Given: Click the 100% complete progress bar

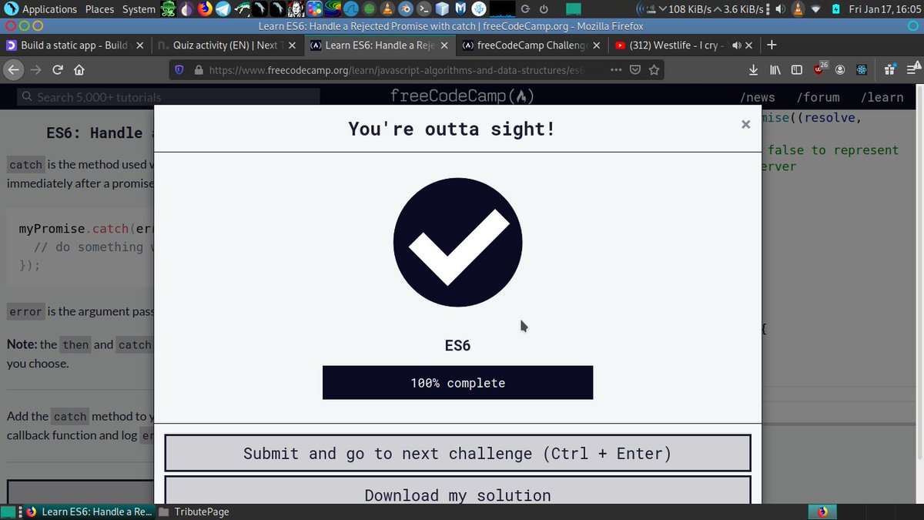Looking at the screenshot, I should [457, 383].
